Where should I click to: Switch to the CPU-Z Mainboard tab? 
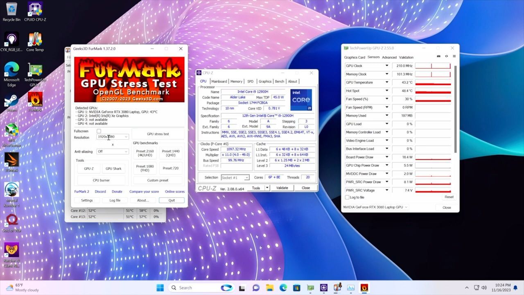[219, 82]
